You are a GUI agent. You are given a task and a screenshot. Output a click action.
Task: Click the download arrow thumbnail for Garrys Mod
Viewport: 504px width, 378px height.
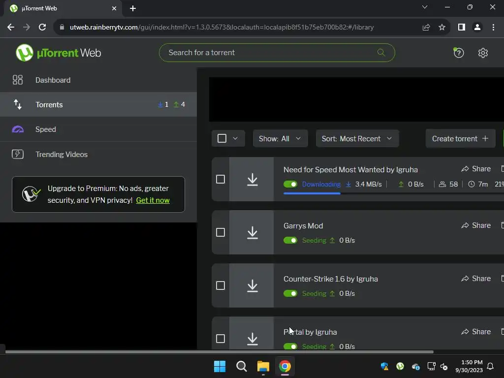click(252, 232)
